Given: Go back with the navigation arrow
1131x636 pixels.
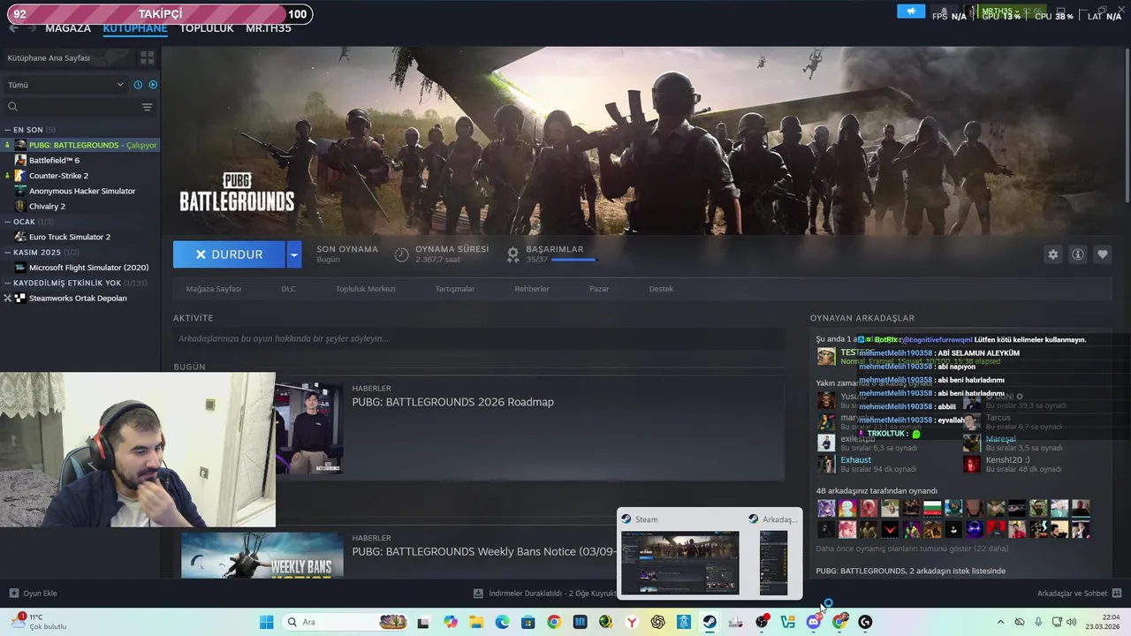Looking at the screenshot, I should tap(13, 28).
